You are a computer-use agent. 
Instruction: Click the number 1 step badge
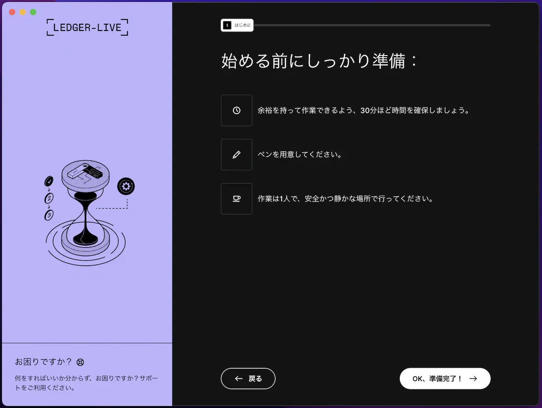pyautogui.click(x=227, y=25)
